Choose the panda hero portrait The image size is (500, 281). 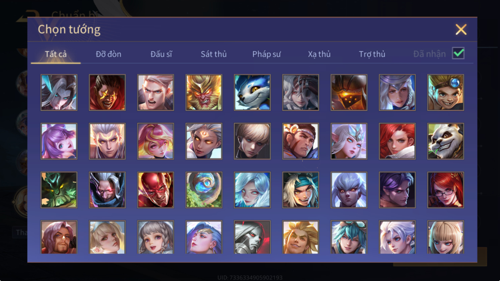tap(445, 141)
